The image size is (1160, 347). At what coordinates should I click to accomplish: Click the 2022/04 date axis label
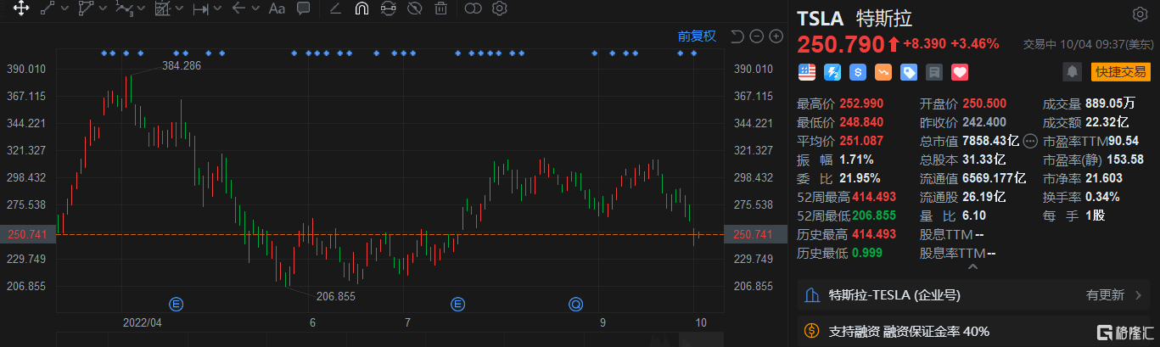[x=142, y=323]
